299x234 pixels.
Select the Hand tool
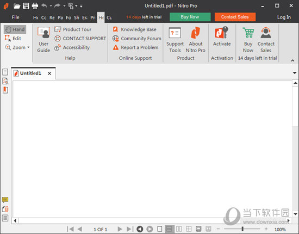[15, 29]
